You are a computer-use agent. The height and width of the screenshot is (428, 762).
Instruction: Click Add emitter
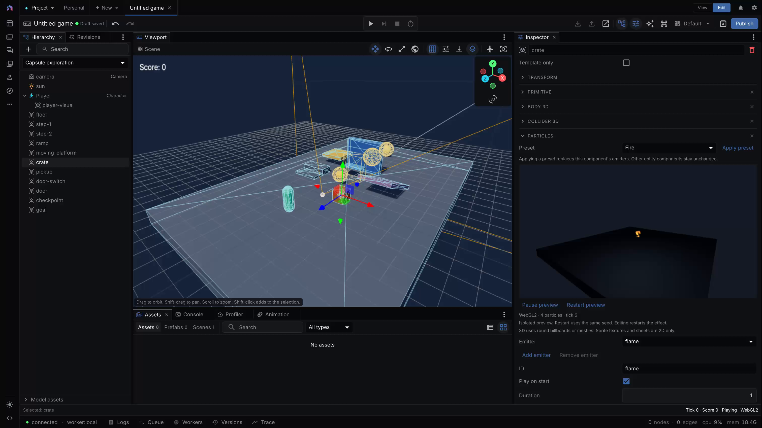536,355
